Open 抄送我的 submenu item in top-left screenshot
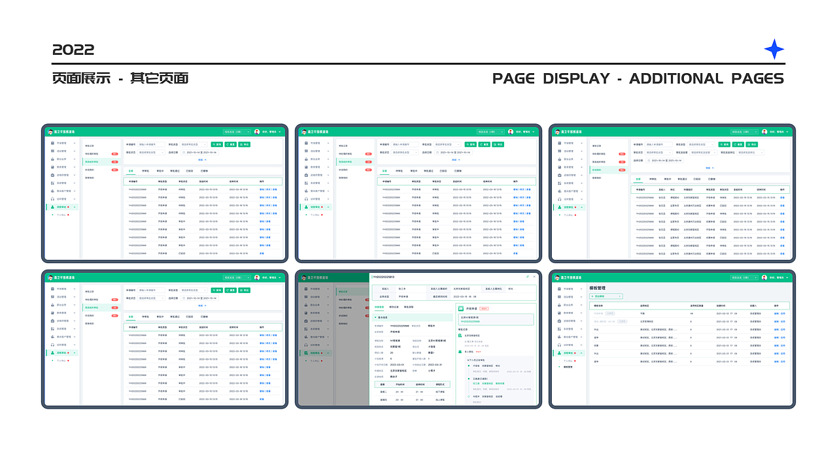This screenshot has width=837, height=470. (x=90, y=170)
